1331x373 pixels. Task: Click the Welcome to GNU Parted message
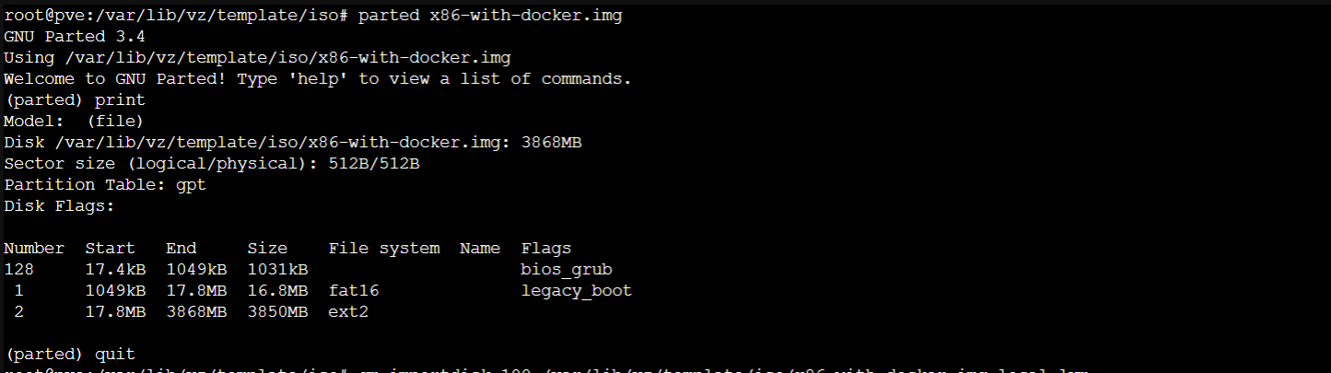tap(318, 79)
